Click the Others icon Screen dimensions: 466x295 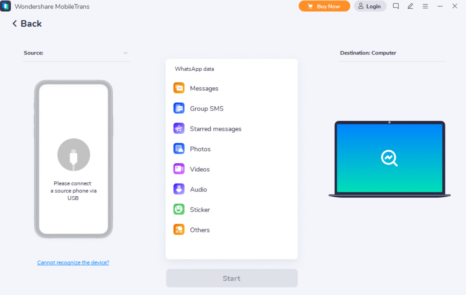tap(179, 230)
